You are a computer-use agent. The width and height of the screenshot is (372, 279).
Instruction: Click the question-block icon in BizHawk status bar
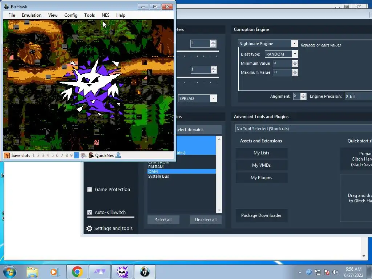[x=7, y=155]
